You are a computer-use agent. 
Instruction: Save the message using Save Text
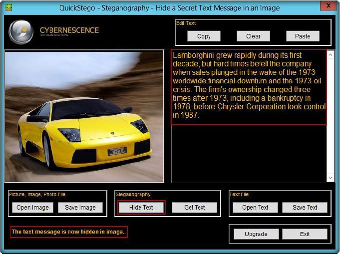click(305, 208)
